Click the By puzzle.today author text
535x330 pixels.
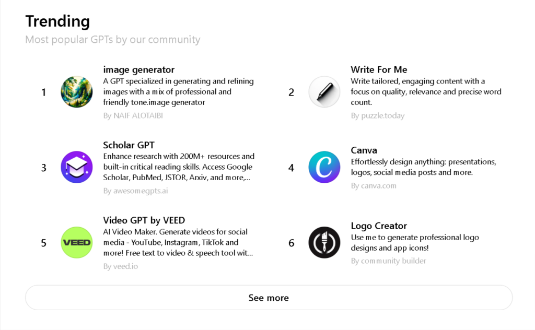pyautogui.click(x=378, y=115)
